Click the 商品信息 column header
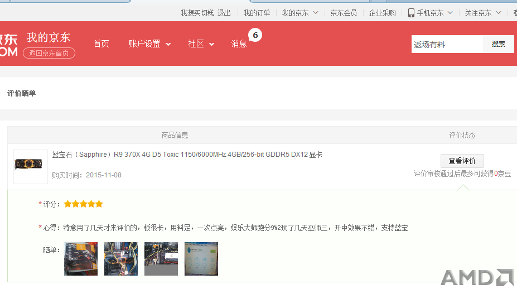Image resolution: width=517 pixels, height=289 pixels. (175, 135)
